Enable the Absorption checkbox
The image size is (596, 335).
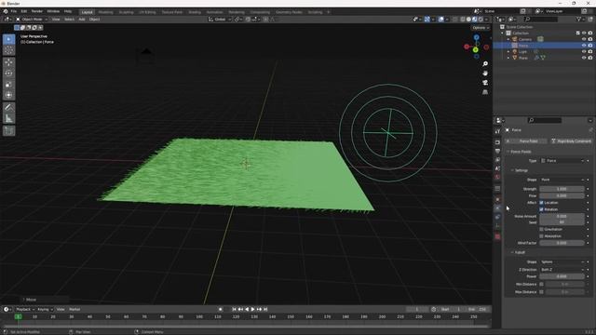(541, 235)
